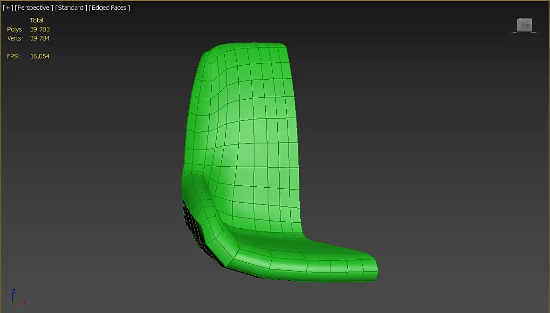Open the Standard shading viewport menu
Image resolution: width=550 pixels, height=313 pixels.
71,8
